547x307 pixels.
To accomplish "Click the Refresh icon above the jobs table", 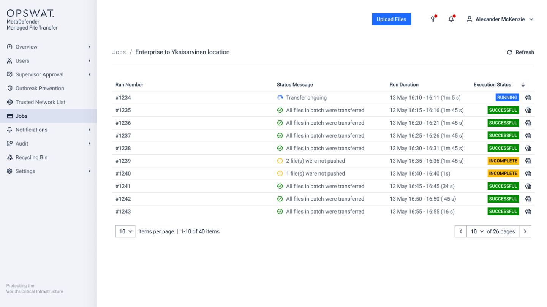I will coord(520,52).
